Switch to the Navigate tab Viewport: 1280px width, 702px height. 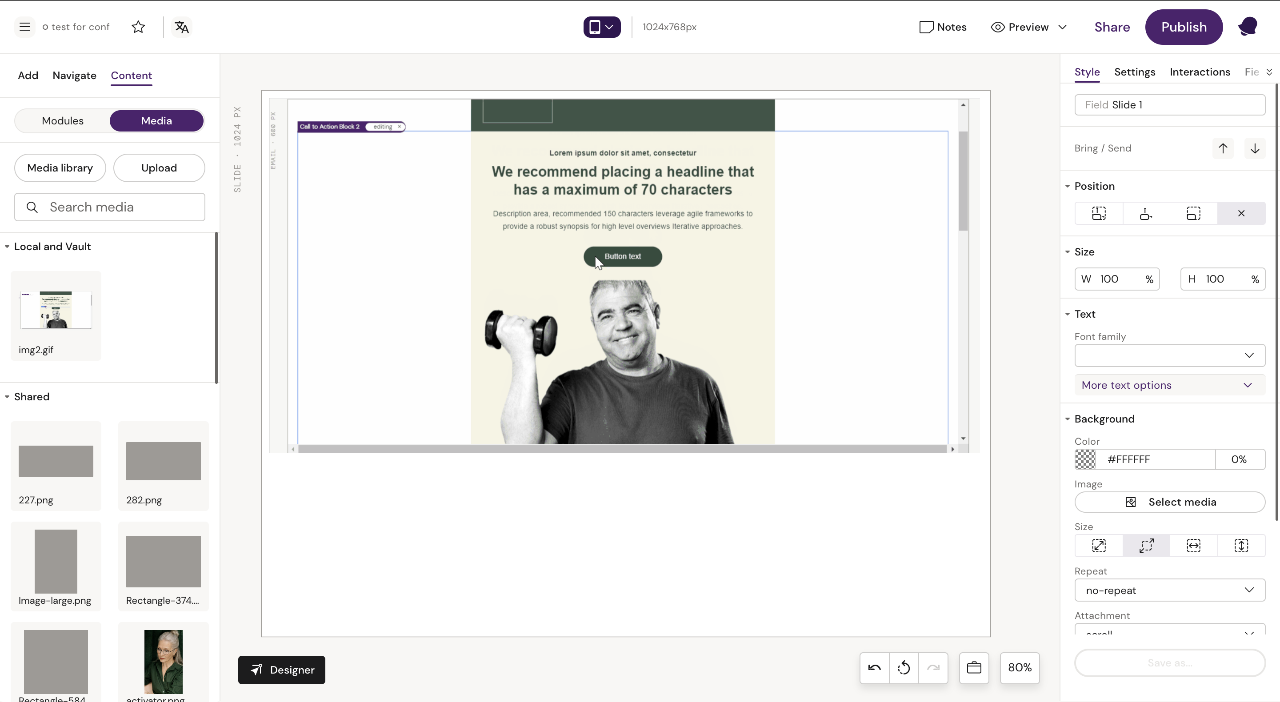(x=75, y=76)
